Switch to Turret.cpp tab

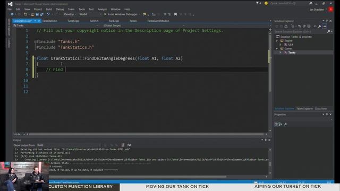pyautogui.click(x=73, y=21)
